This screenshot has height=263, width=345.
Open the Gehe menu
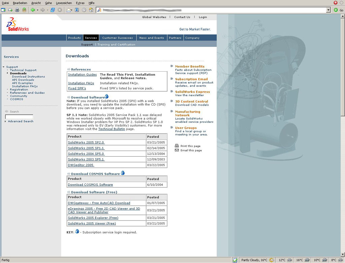click(49, 3)
